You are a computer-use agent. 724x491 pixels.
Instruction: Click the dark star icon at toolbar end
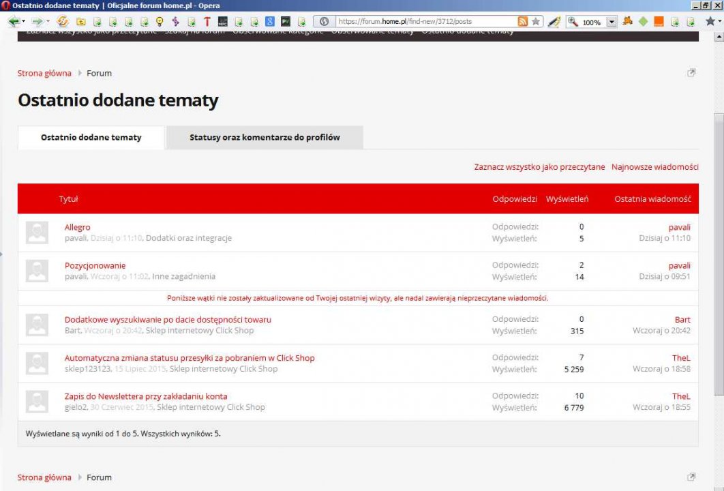(710, 21)
